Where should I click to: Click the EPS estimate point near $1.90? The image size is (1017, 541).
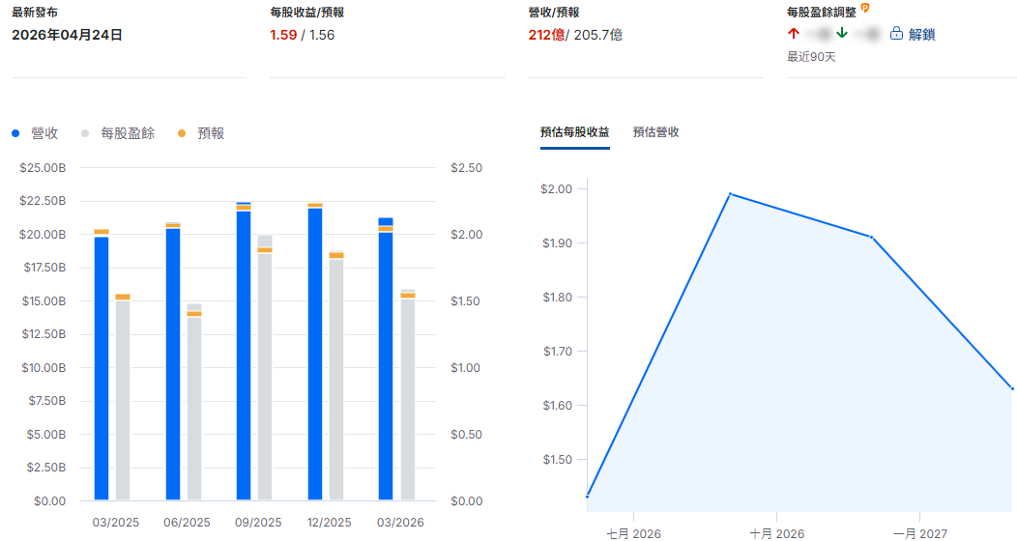pyautogui.click(x=871, y=237)
